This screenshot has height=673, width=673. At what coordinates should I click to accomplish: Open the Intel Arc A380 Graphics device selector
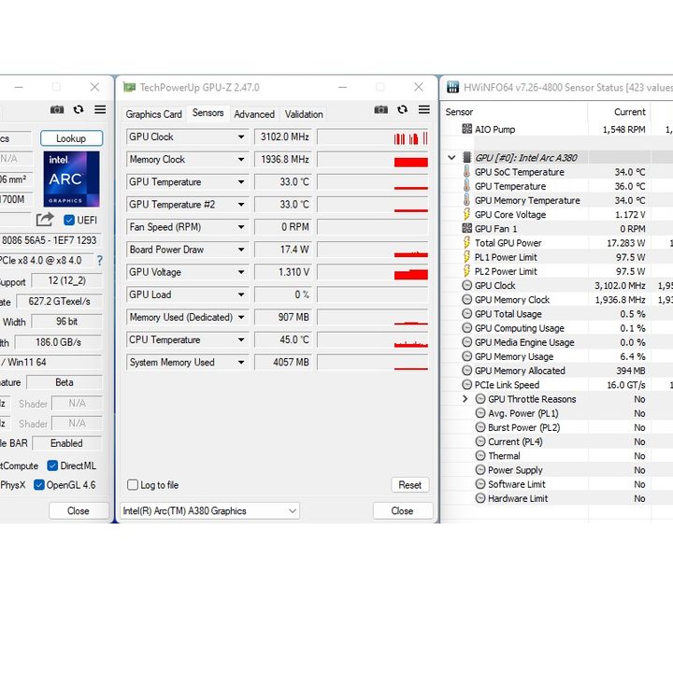tap(209, 510)
